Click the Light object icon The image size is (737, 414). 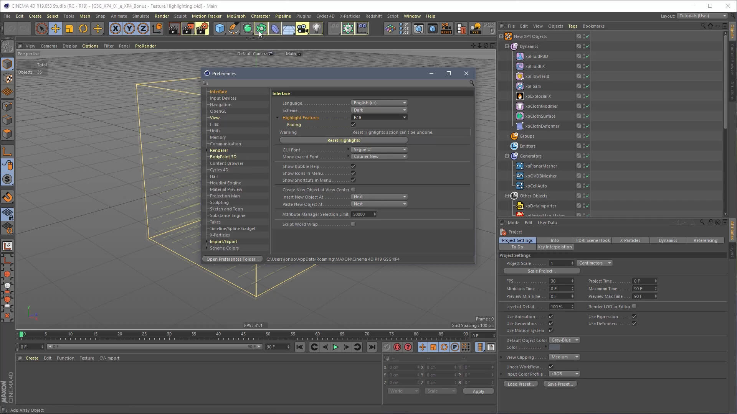point(316,29)
